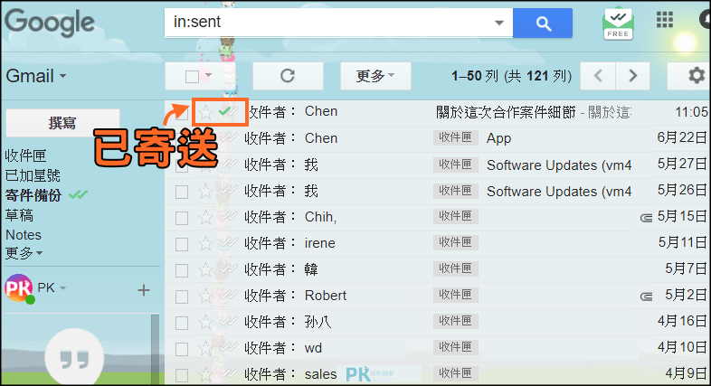Star the Robert message

tap(205, 297)
